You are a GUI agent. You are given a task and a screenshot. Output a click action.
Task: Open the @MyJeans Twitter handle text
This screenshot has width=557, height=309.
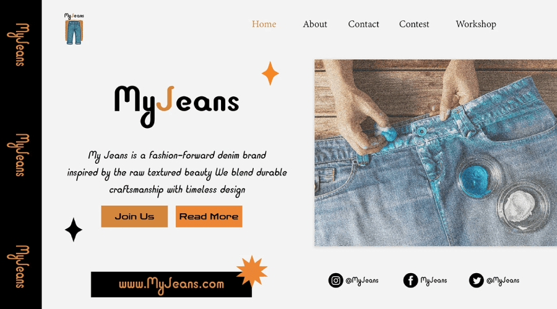coord(503,281)
